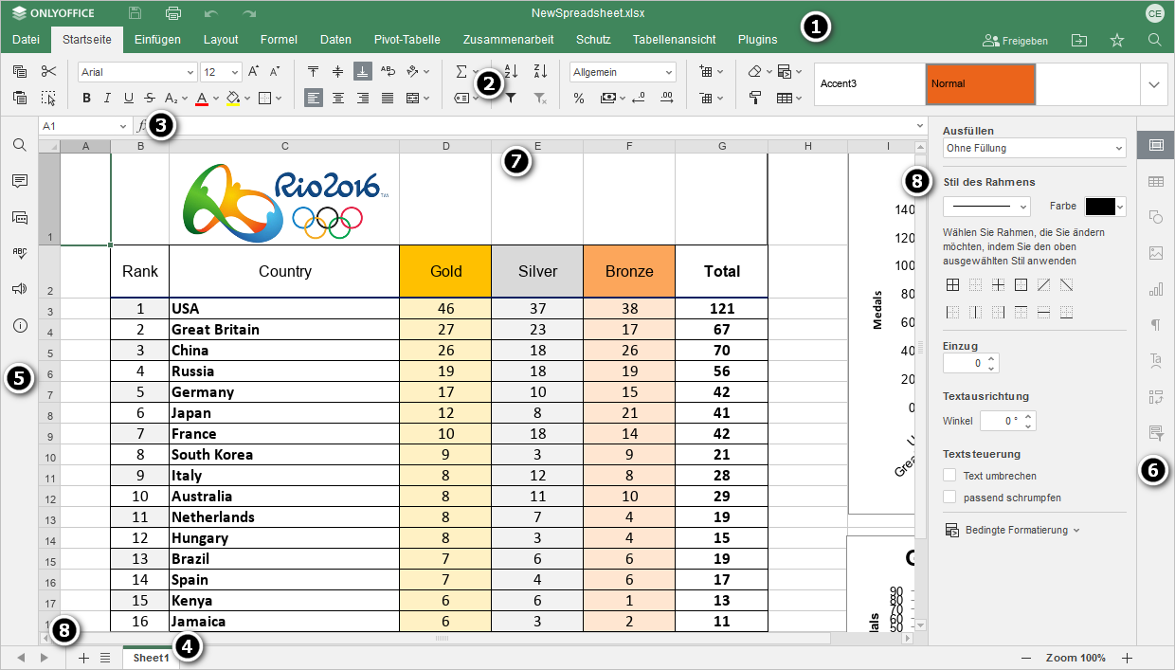The height and width of the screenshot is (670, 1175).
Task: Click the Paste clipboard icon
Action: tap(21, 98)
